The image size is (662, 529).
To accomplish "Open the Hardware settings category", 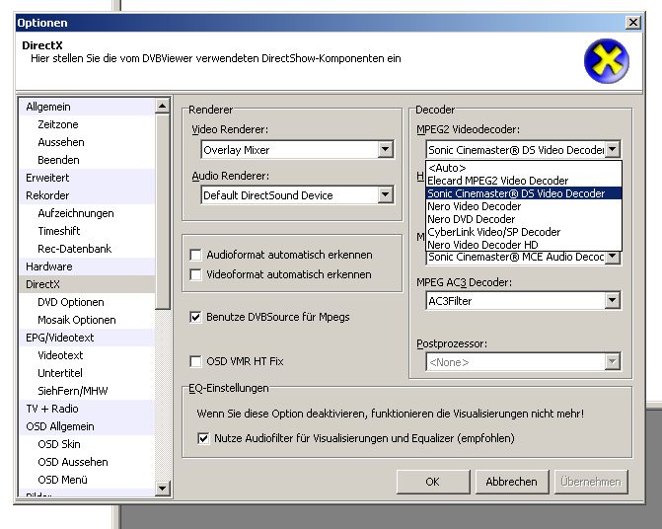I will pyautogui.click(x=49, y=266).
